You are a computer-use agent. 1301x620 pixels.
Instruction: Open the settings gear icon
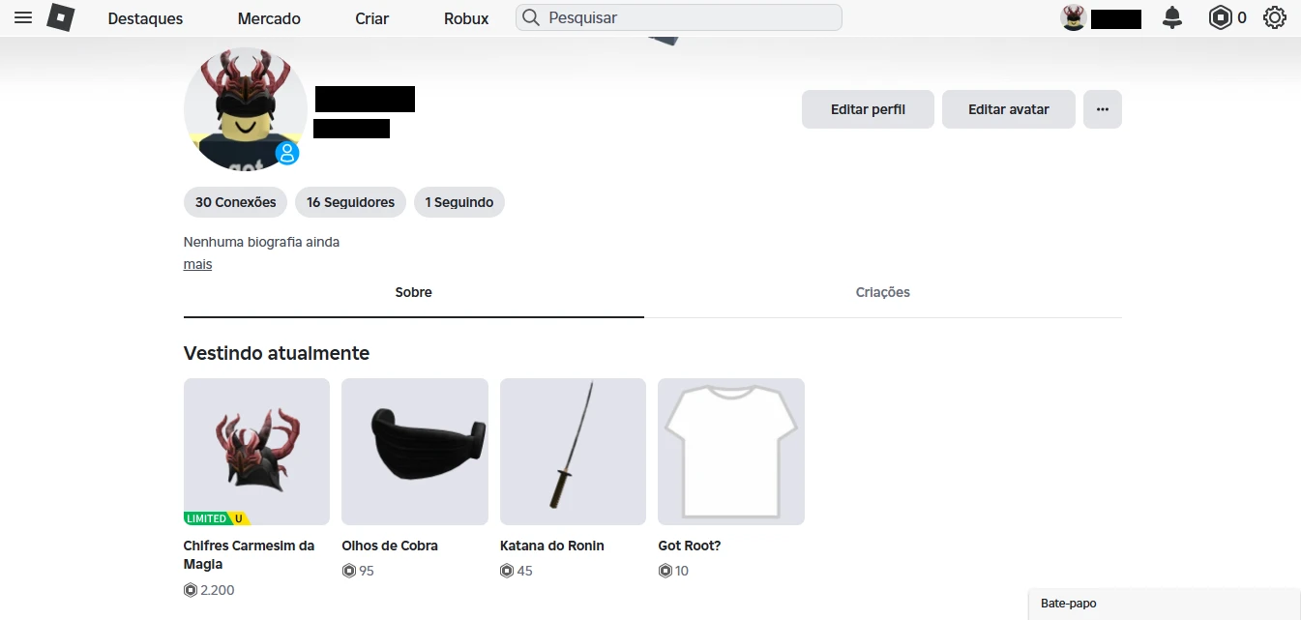click(1275, 17)
